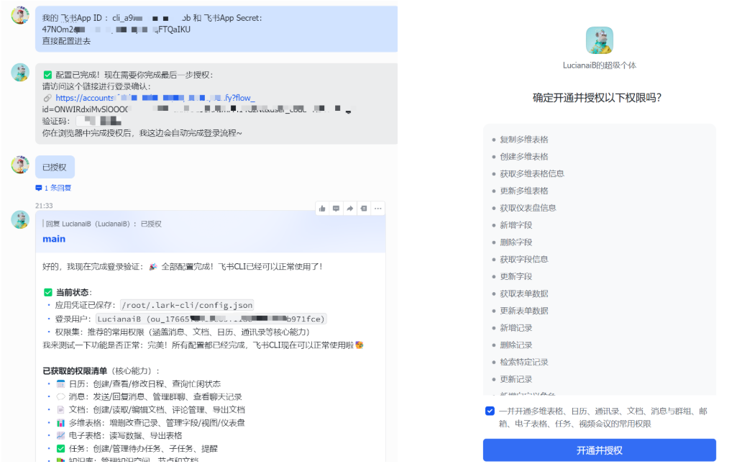This screenshot has height=464, width=742.
Task: Click the quoted '回复 LucianaiB' reference line
Action: click(102, 224)
